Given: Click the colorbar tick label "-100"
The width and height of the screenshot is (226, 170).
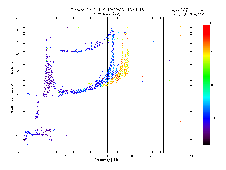Looking at the screenshot, I should [x=215, y=118].
